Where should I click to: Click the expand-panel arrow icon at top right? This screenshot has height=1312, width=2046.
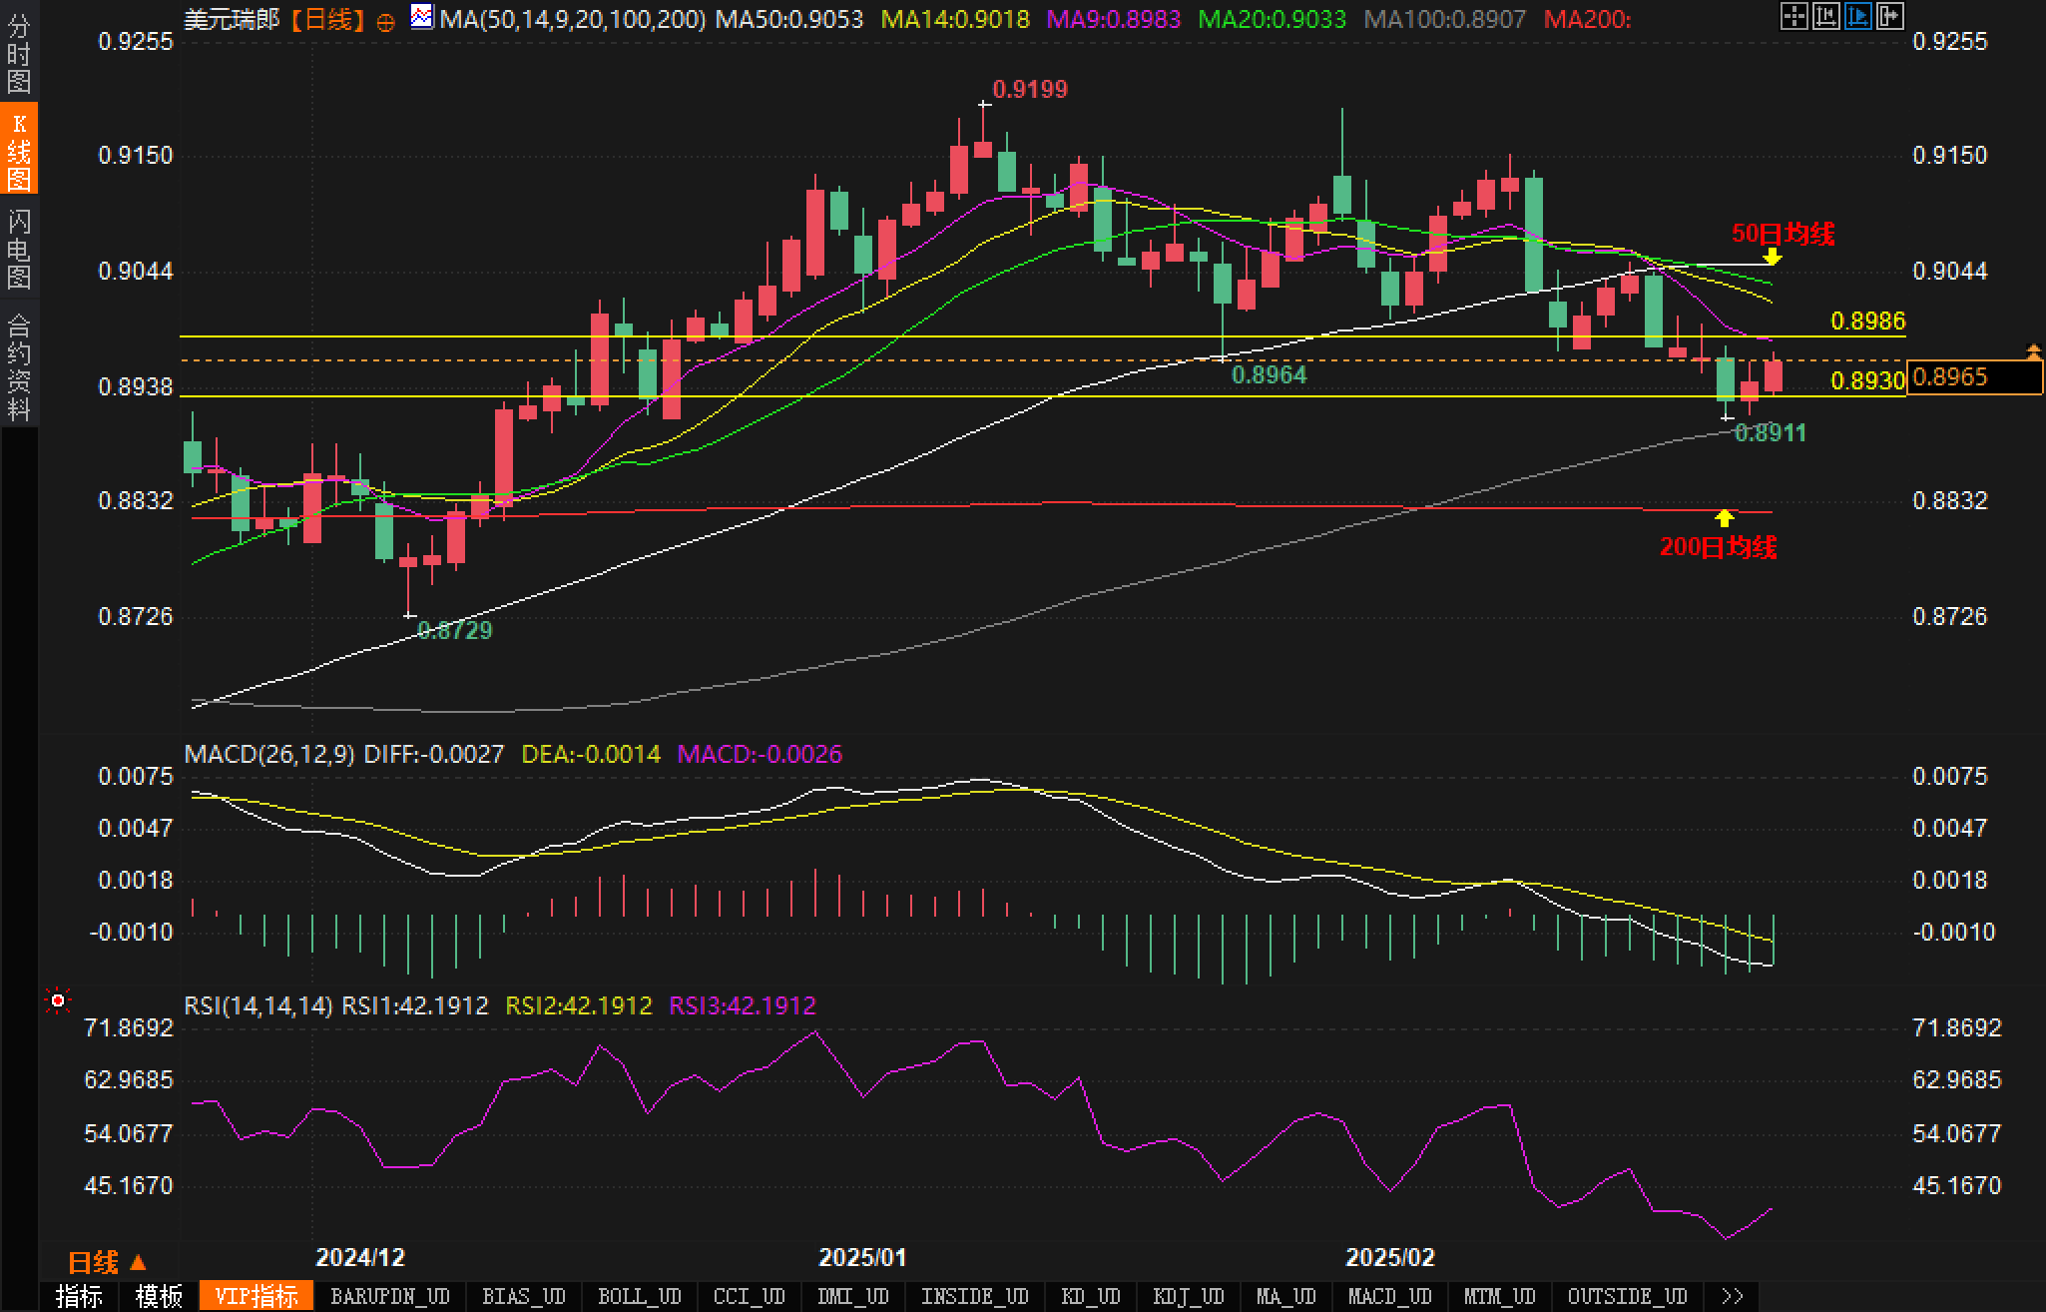pos(1889,16)
